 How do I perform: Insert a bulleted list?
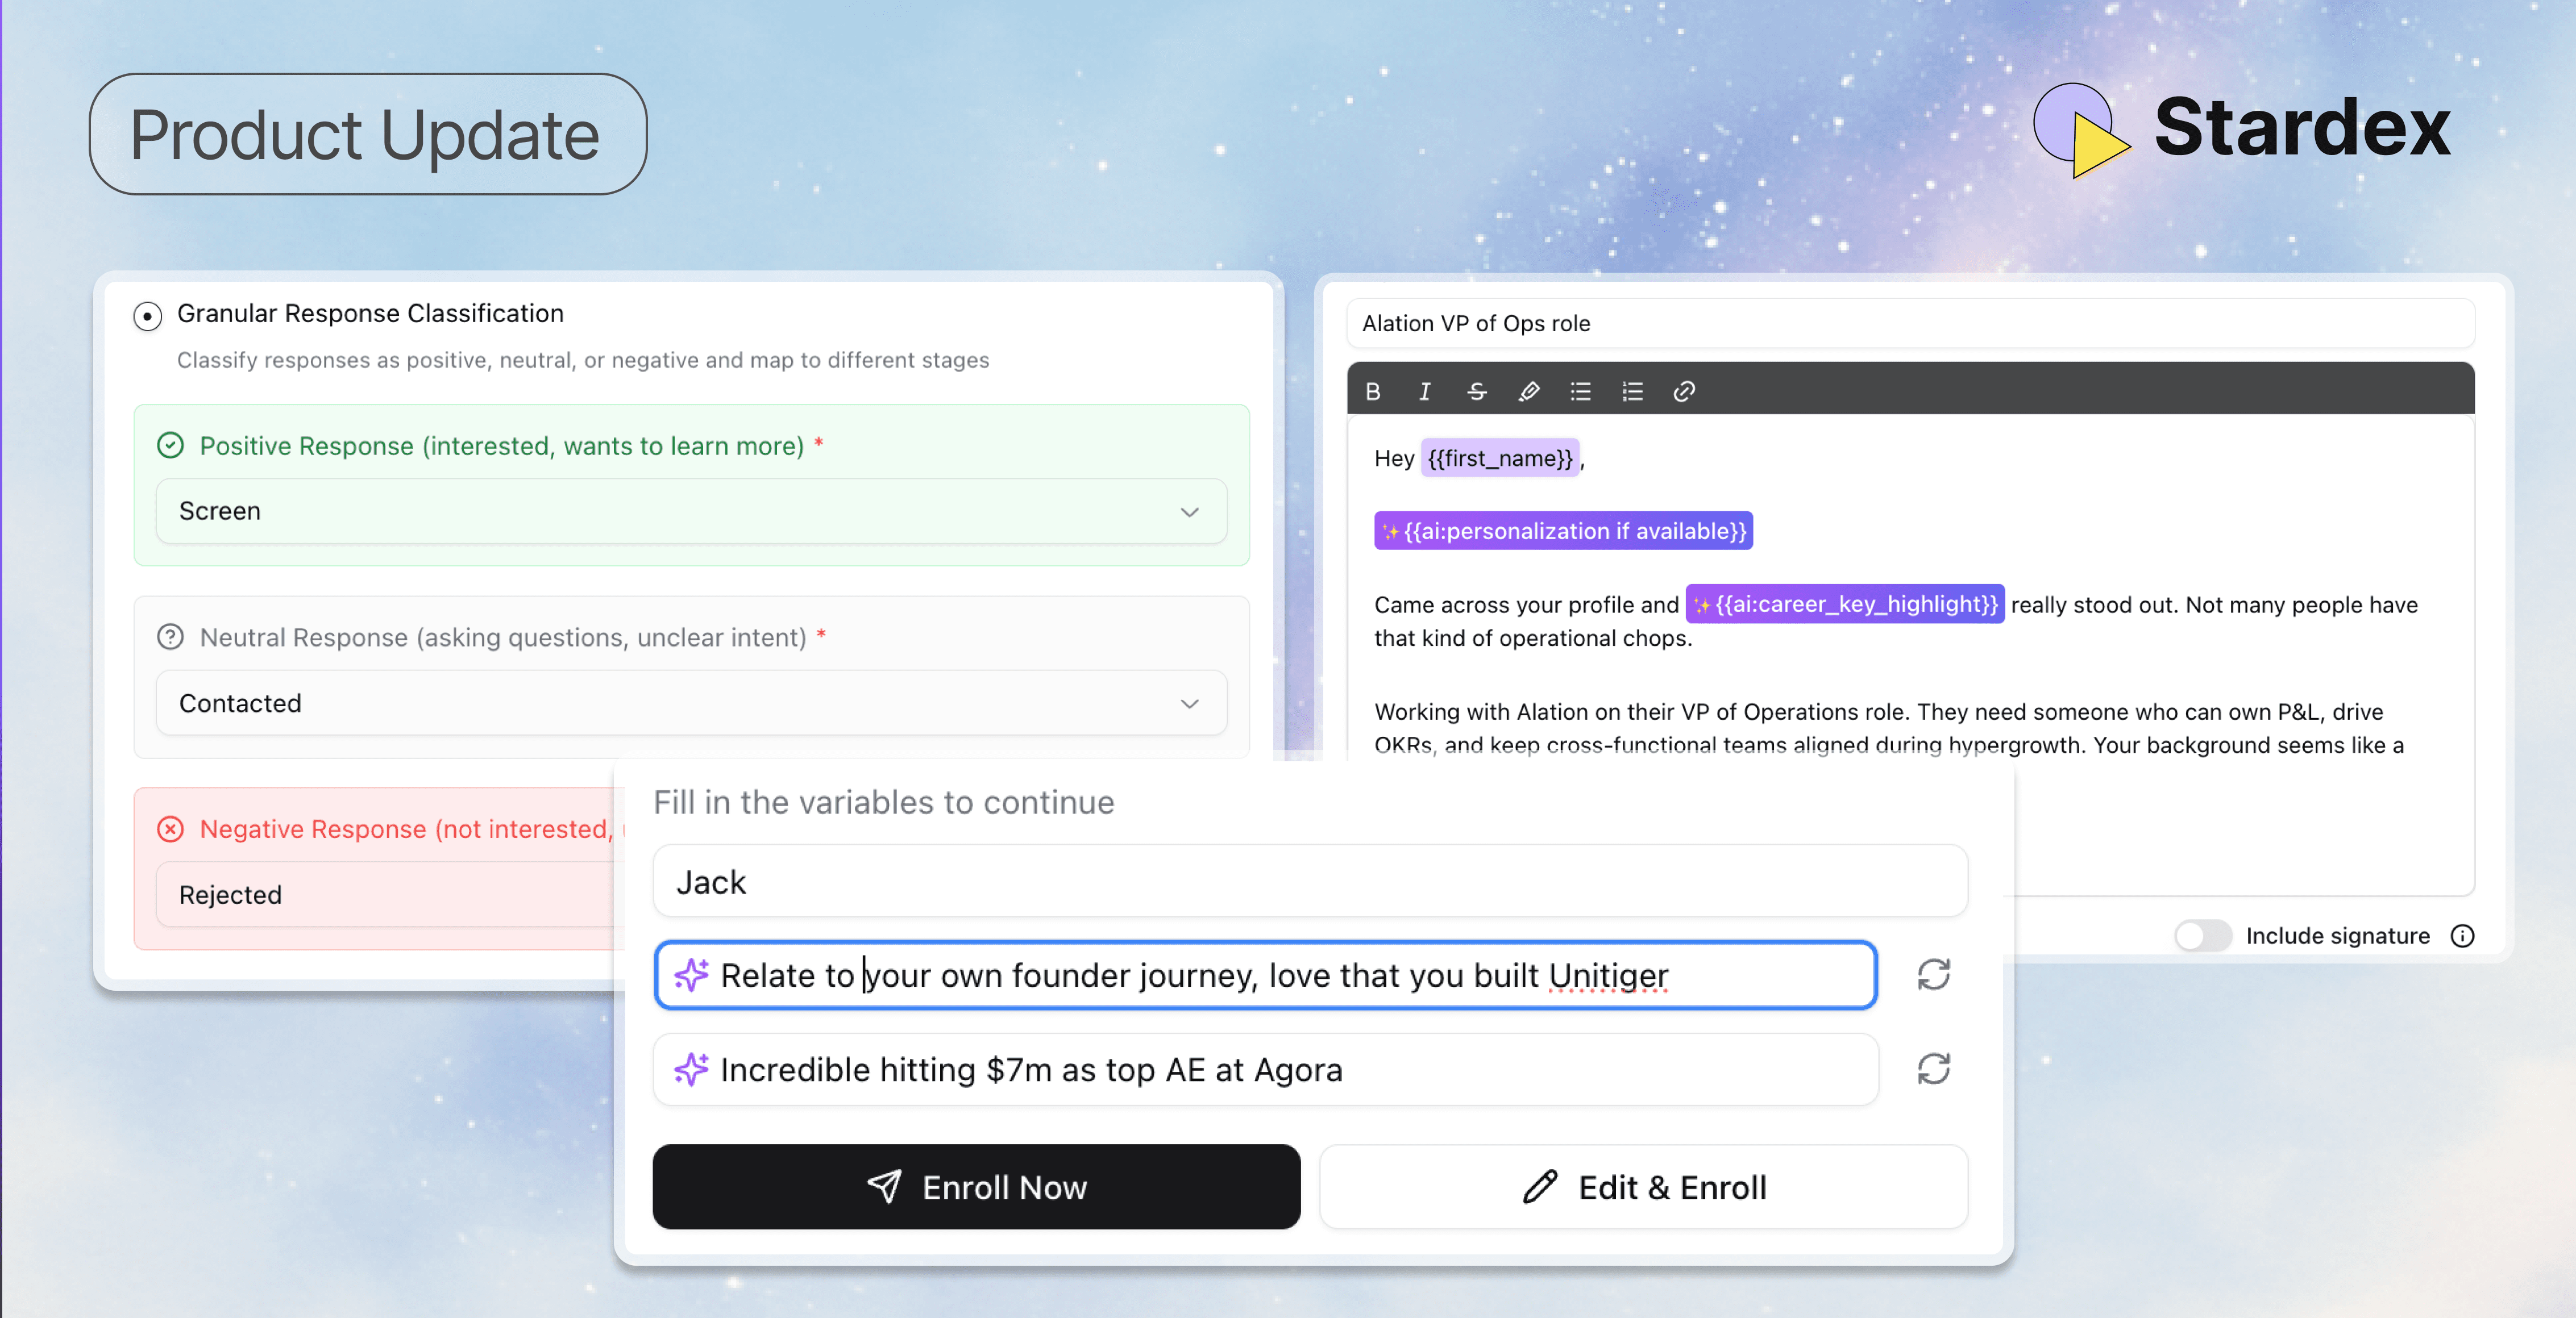1580,391
